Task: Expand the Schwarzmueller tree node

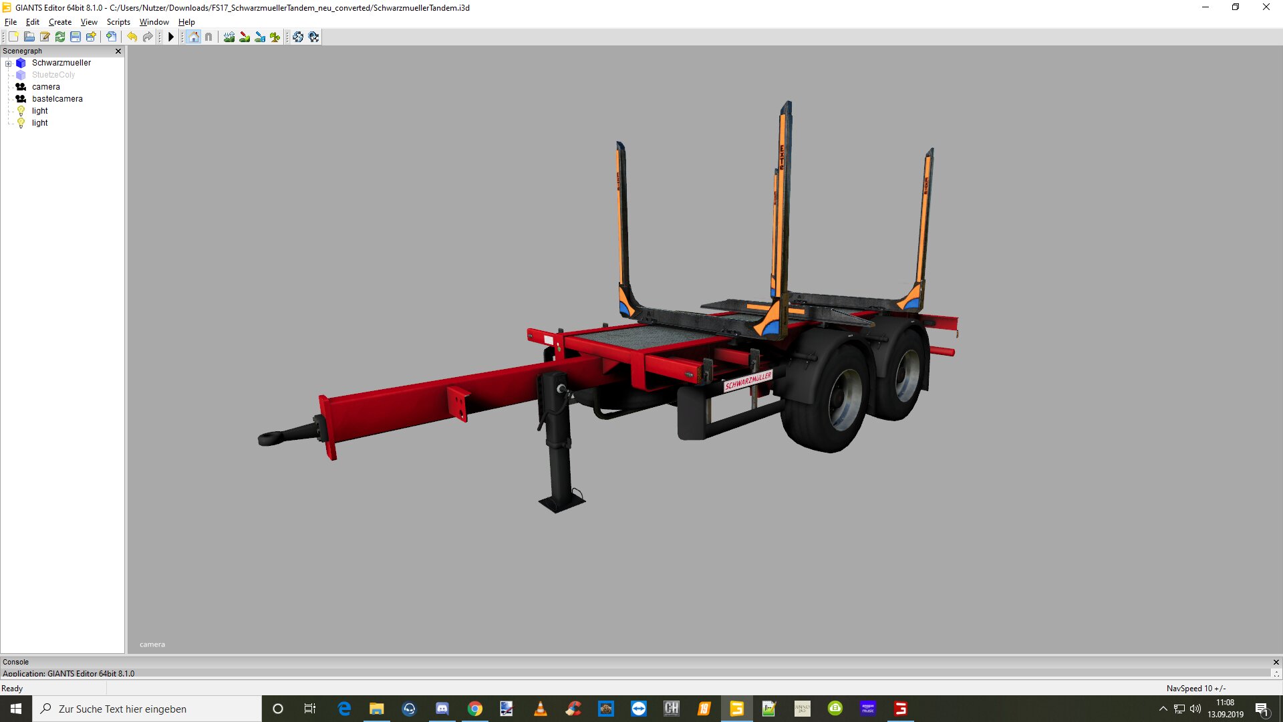Action: coord(9,64)
